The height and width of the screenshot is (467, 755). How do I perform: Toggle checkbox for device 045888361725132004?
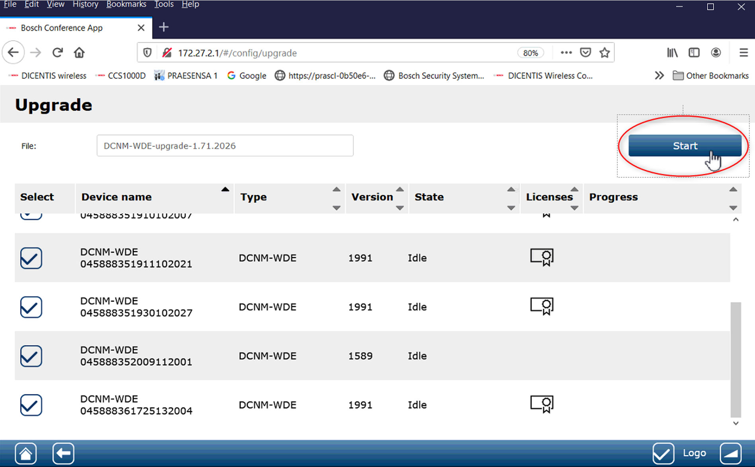coord(31,405)
